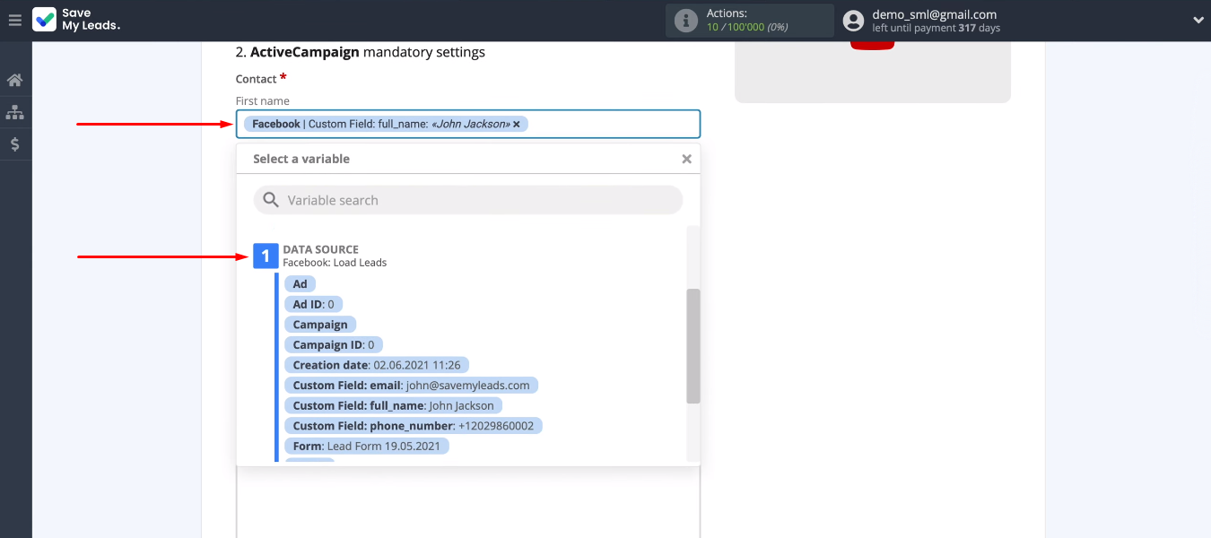Click the First name input field

click(468, 124)
